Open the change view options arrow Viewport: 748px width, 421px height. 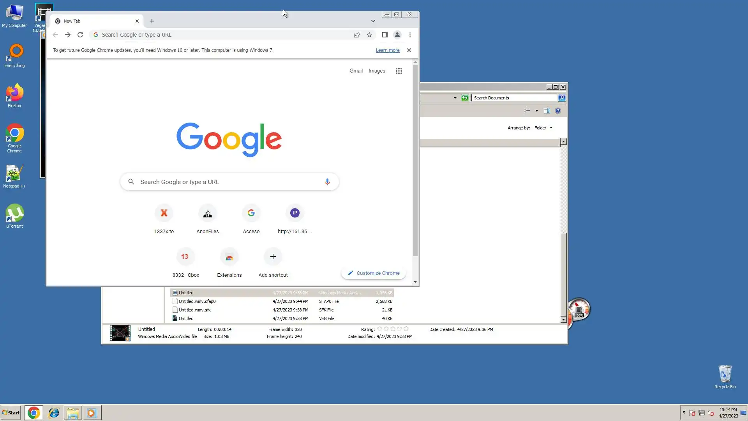click(536, 111)
